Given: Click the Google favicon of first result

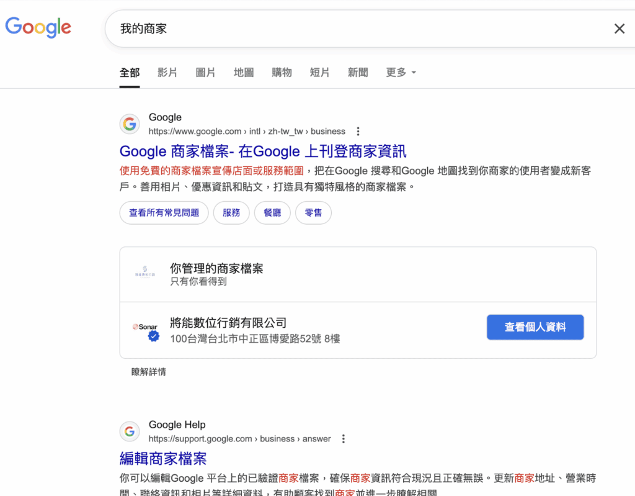Looking at the screenshot, I should 130,124.
